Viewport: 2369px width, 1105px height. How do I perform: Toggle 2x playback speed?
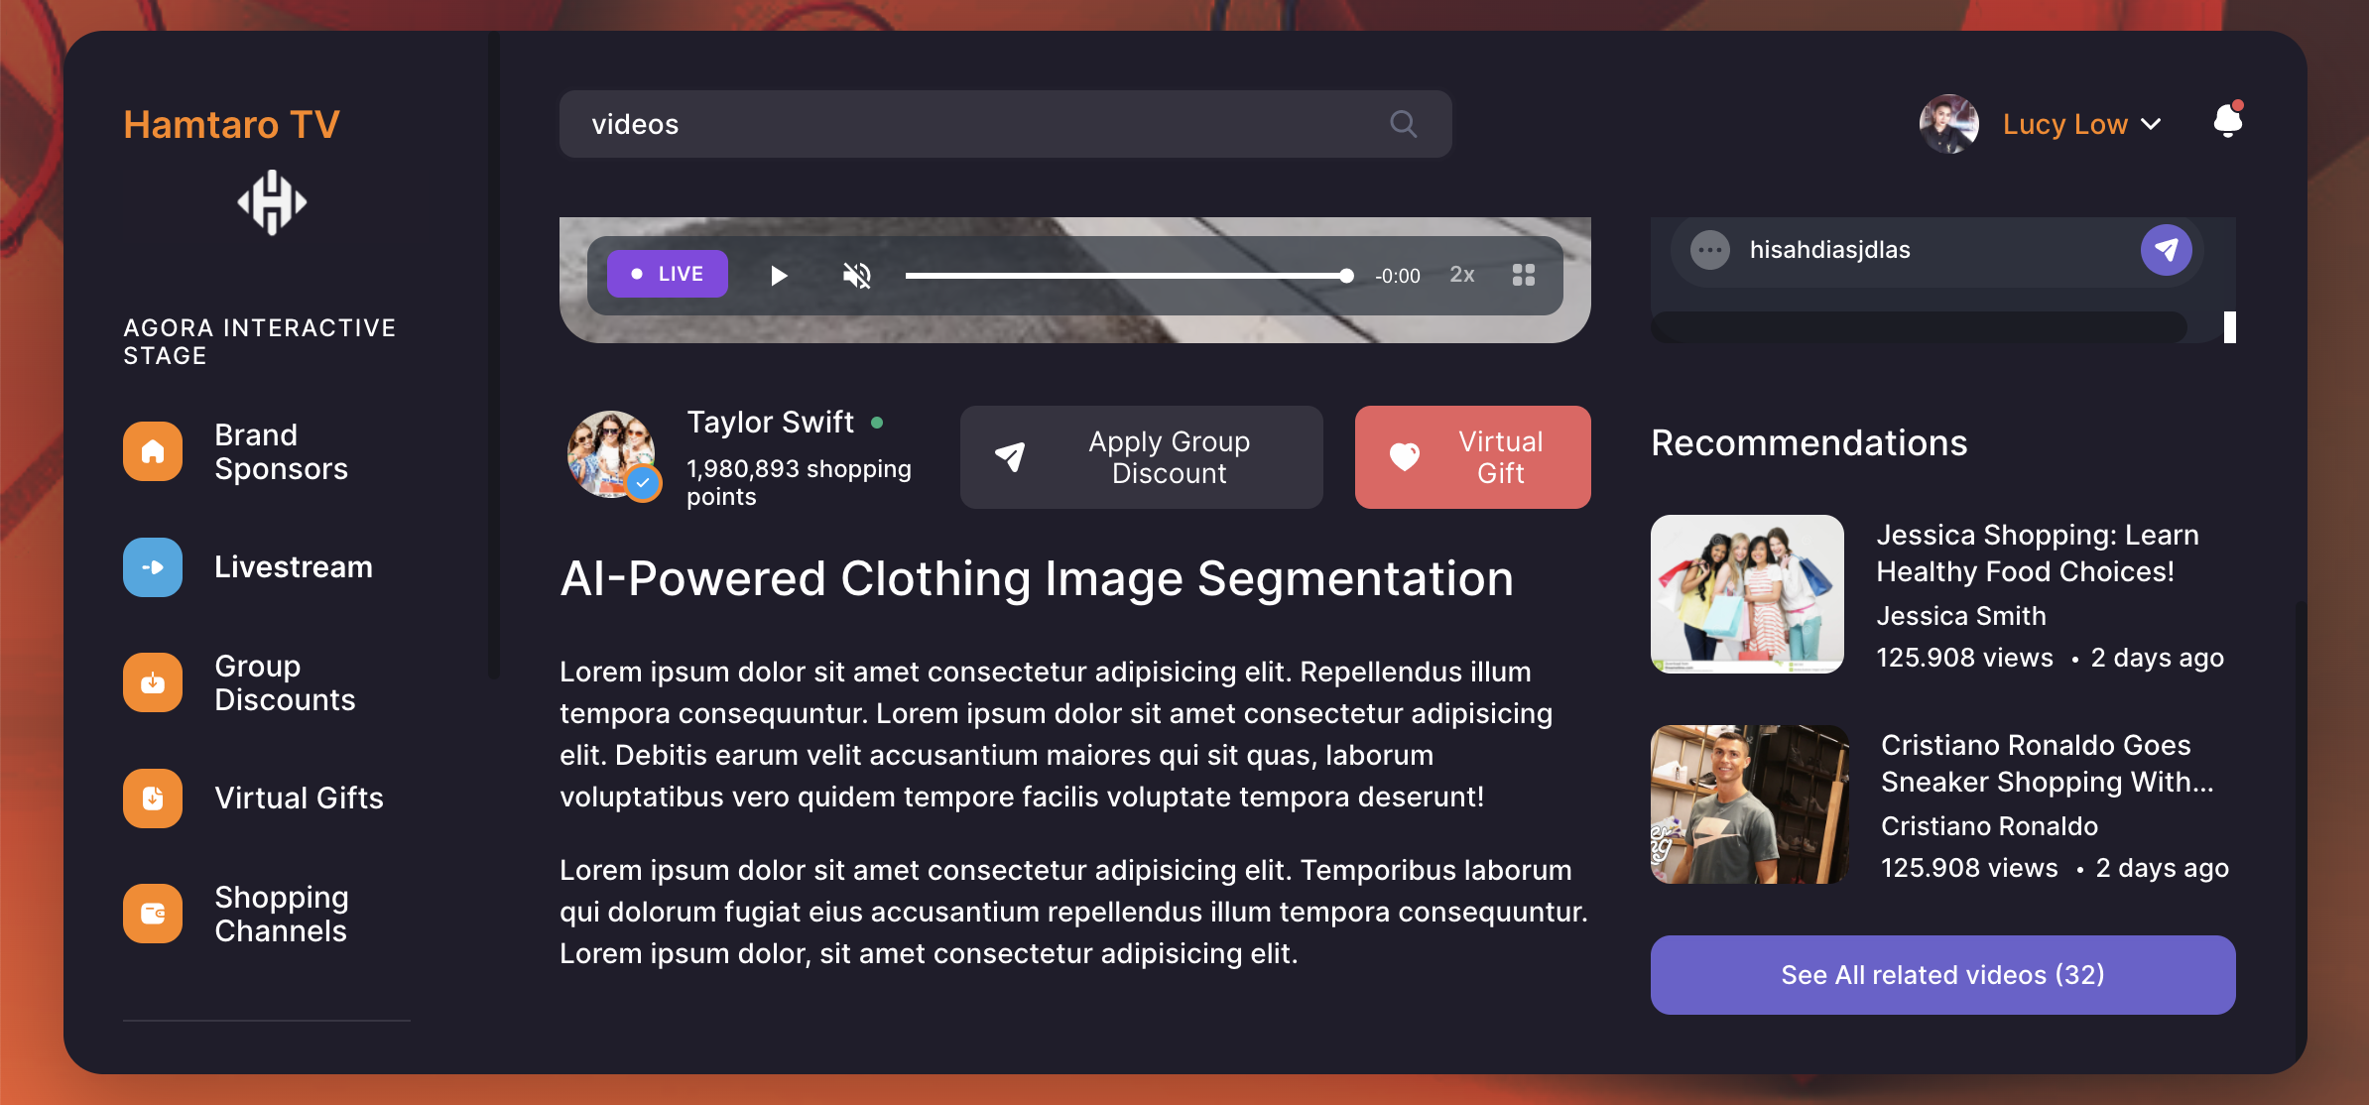tap(1462, 275)
